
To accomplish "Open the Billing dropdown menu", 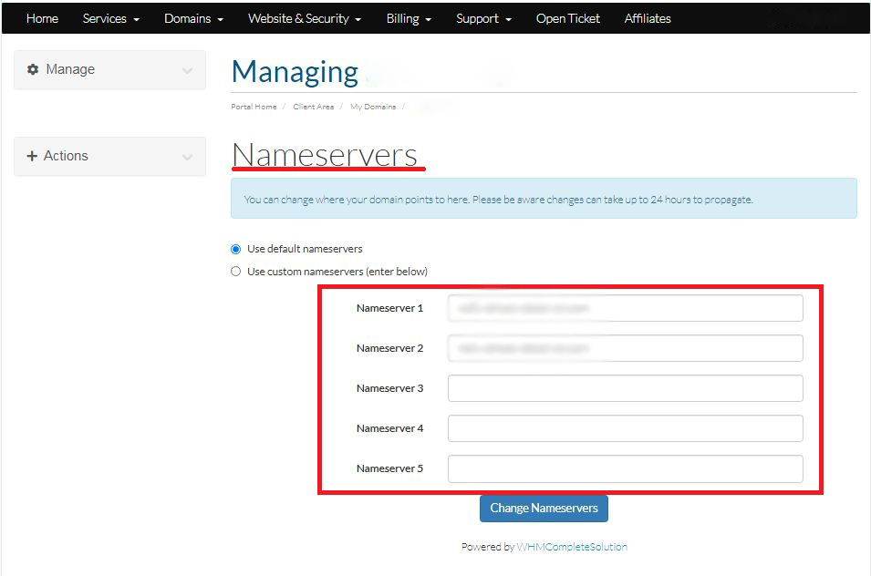I will (x=408, y=18).
